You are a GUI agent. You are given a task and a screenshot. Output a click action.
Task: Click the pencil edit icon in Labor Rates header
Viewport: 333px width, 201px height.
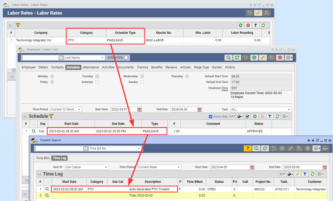pos(258,13)
